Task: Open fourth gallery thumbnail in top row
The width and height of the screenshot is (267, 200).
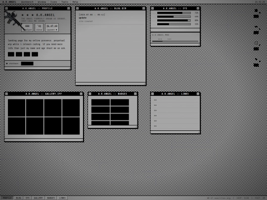Action: (x=71, y=108)
